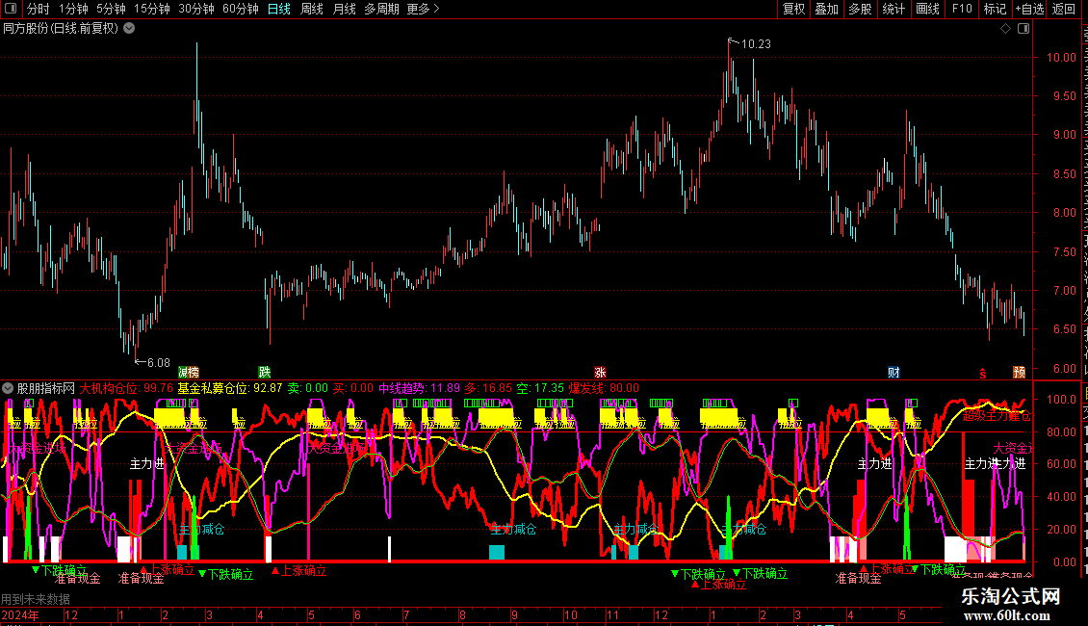This screenshot has width=1088, height=626.
Task: Click the 复权 button
Action: pyautogui.click(x=793, y=9)
